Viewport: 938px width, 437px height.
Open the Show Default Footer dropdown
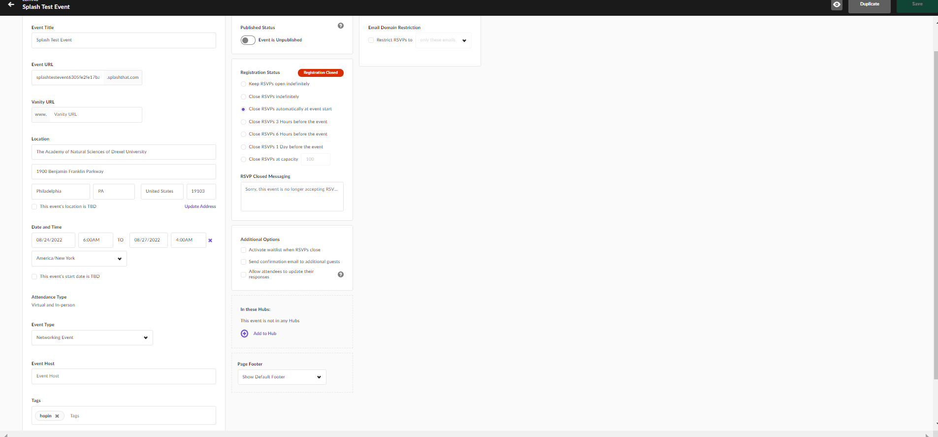282,377
